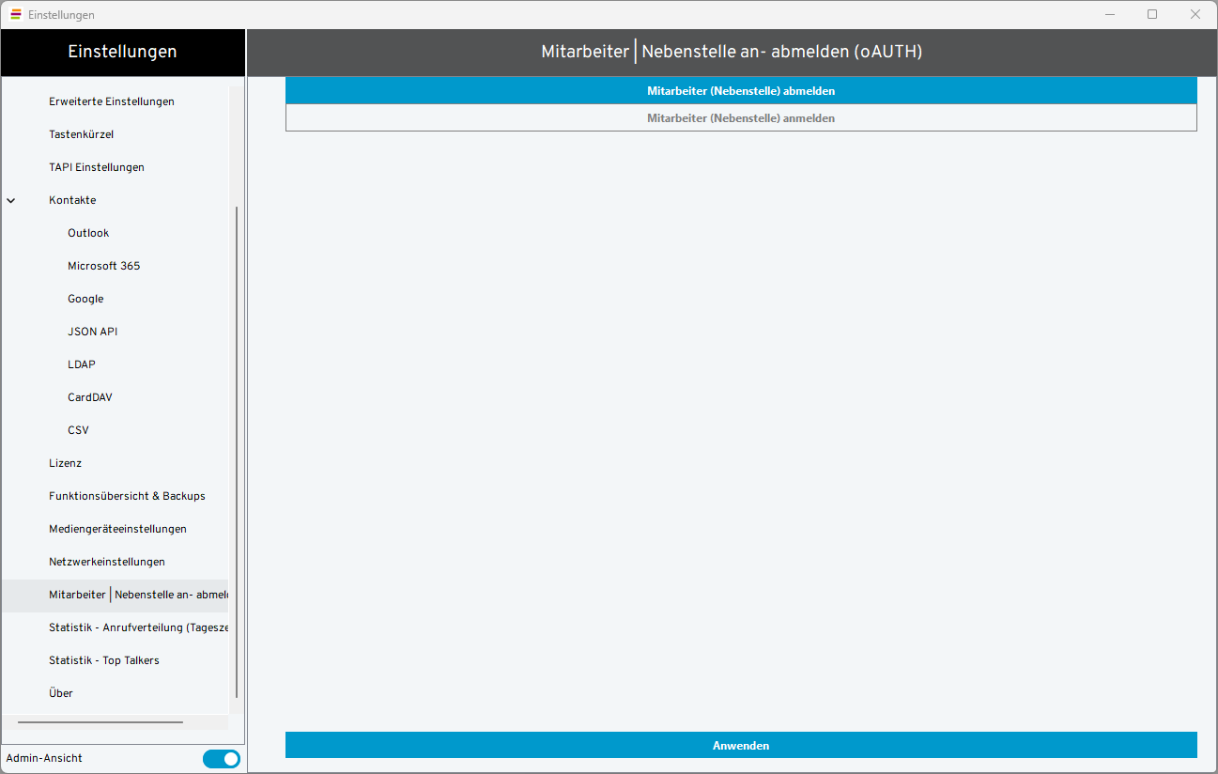1218x774 pixels.
Task: Select Mitarbeiter (Nebenstelle) anmelden option
Action: pos(741,118)
